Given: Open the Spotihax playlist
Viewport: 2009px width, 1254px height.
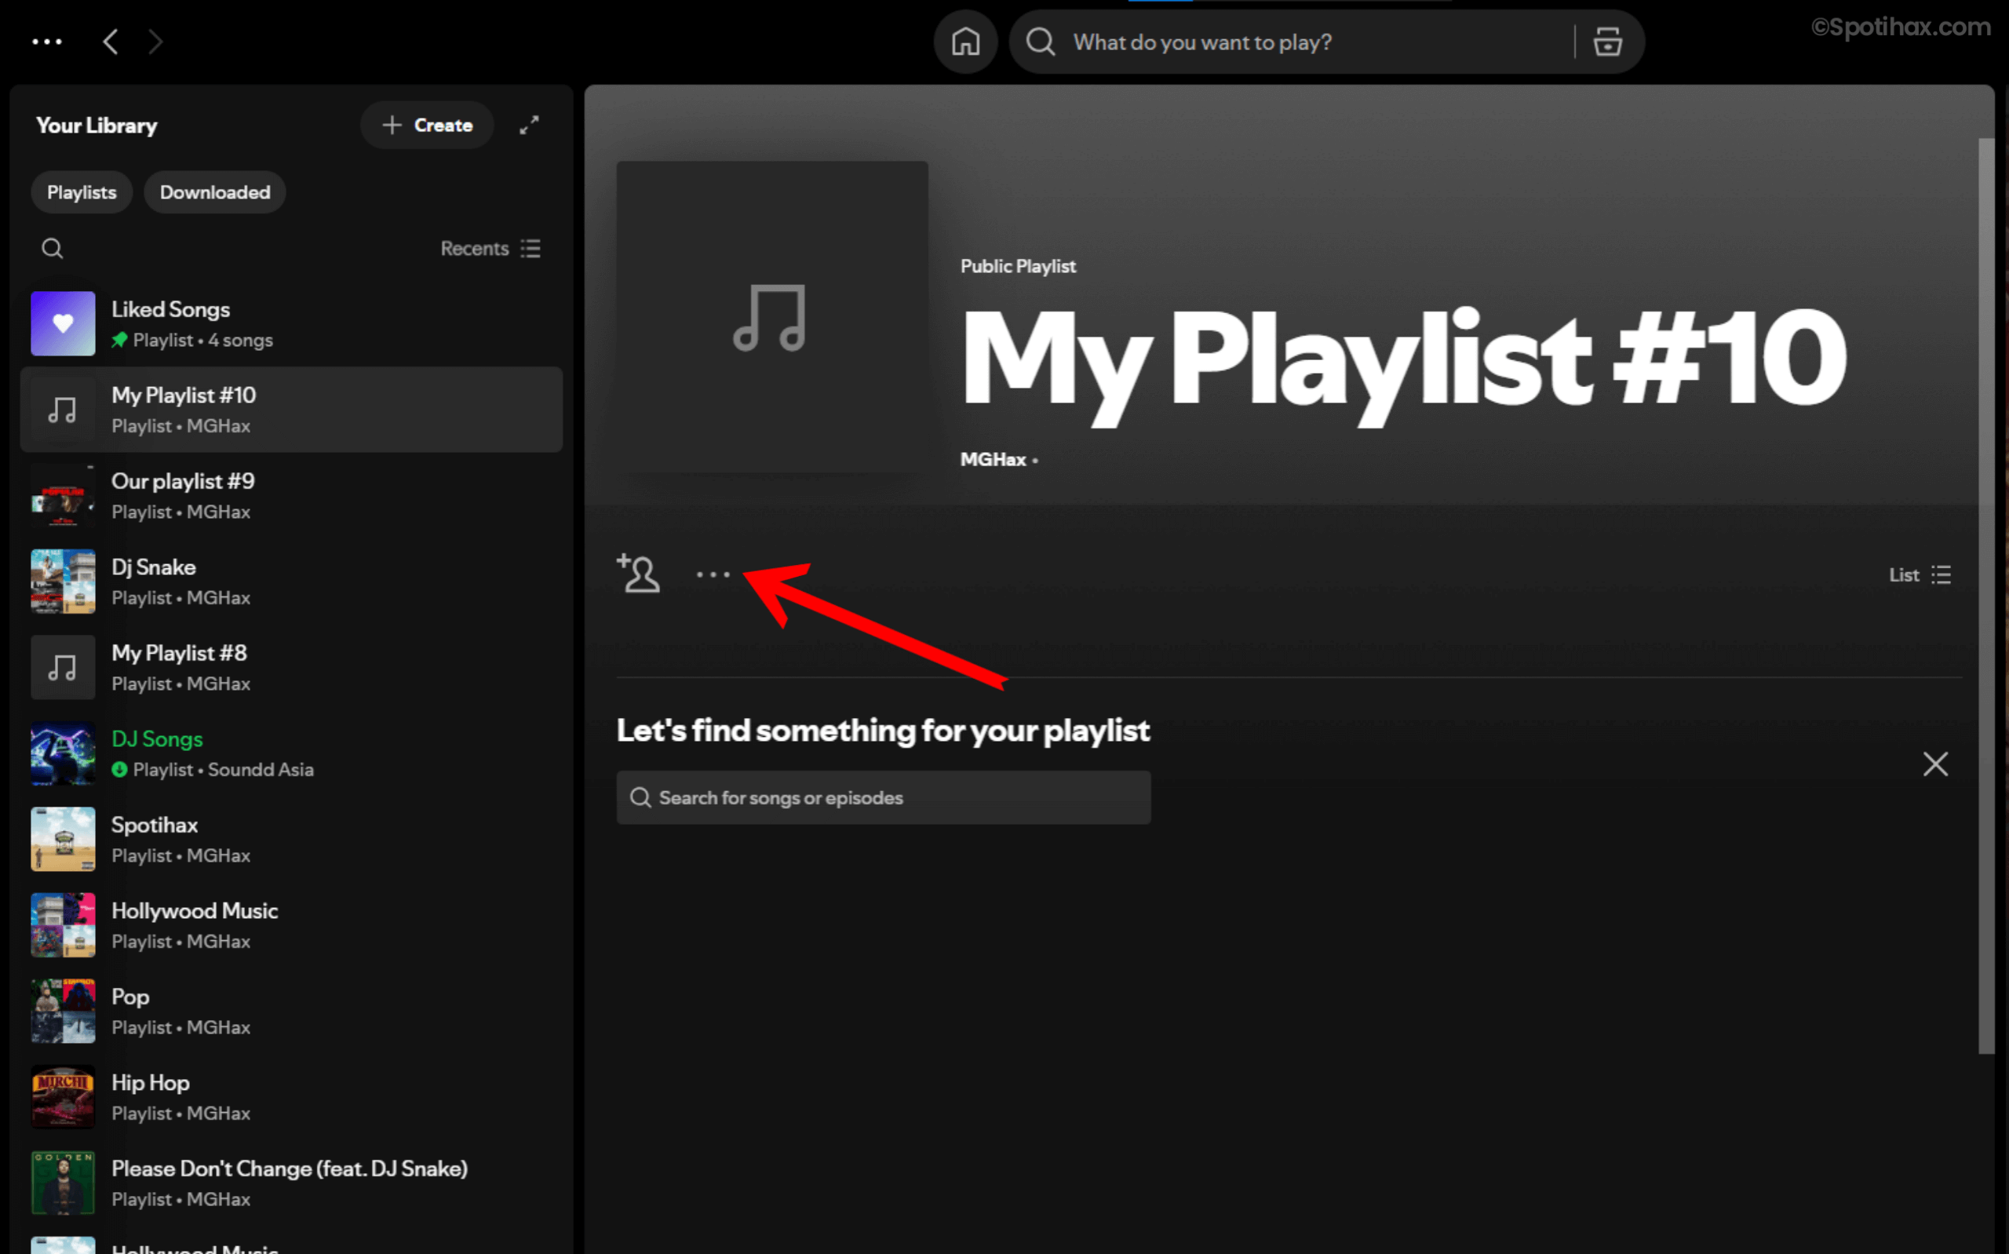Looking at the screenshot, I should pyautogui.click(x=292, y=840).
